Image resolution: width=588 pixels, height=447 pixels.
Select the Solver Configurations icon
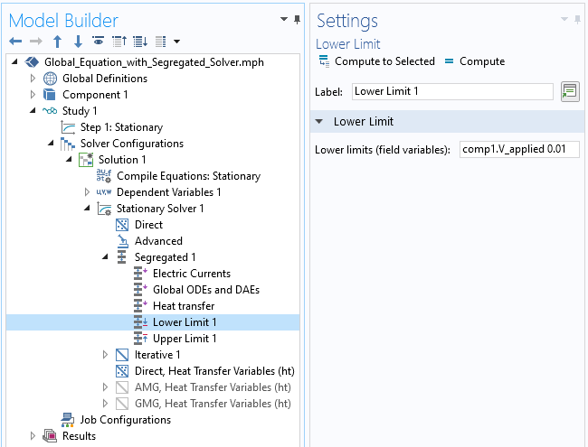(x=68, y=144)
